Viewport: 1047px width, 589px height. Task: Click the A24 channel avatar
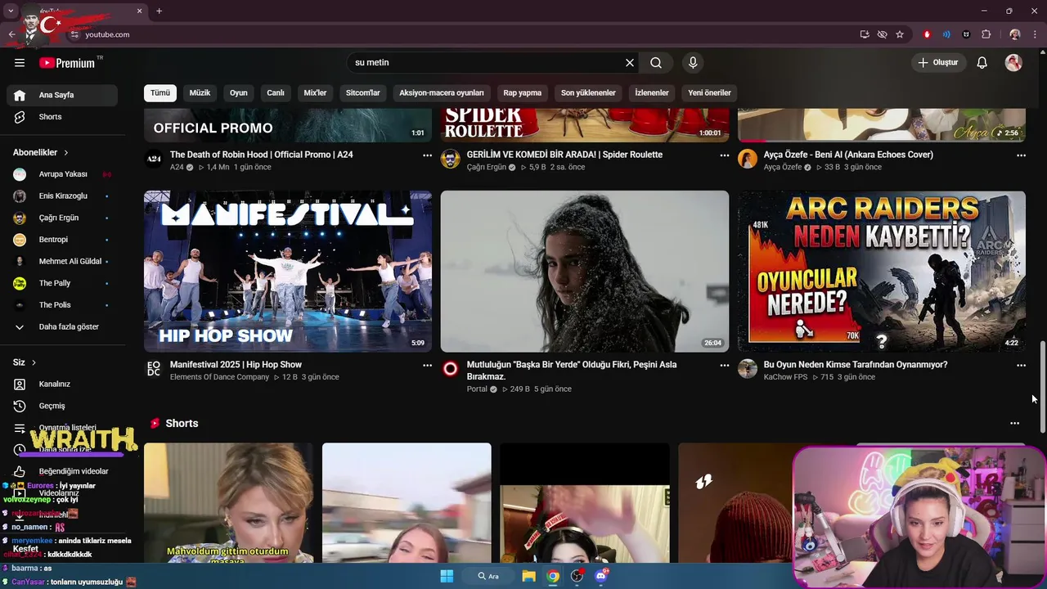coord(154,159)
